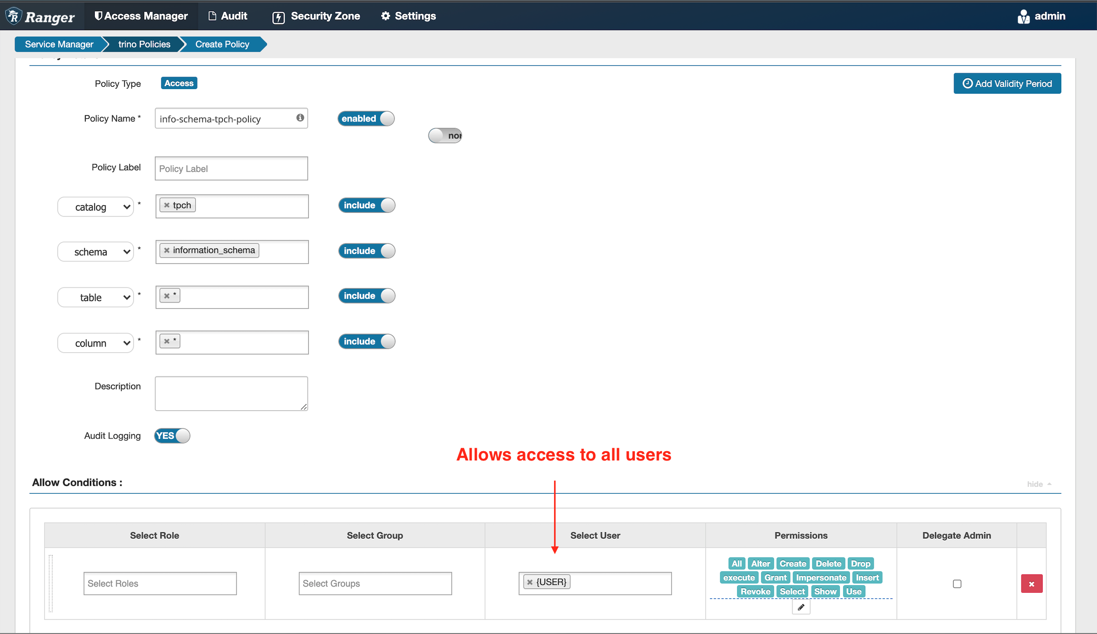
Task: Delete the allow condition row
Action: 1031,584
